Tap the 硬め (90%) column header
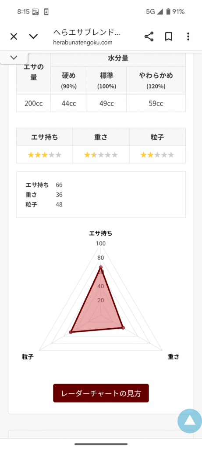Screen dimensions: 202x450 click(69, 80)
